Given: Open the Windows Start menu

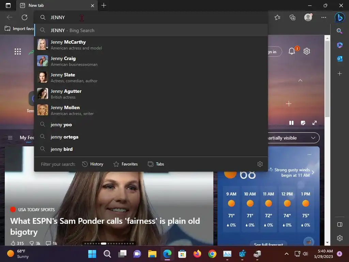Looking at the screenshot, I should [92, 254].
